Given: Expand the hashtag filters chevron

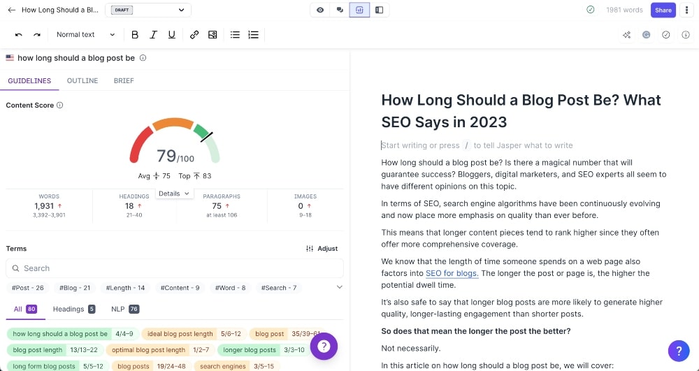Looking at the screenshot, I should click(x=339, y=287).
